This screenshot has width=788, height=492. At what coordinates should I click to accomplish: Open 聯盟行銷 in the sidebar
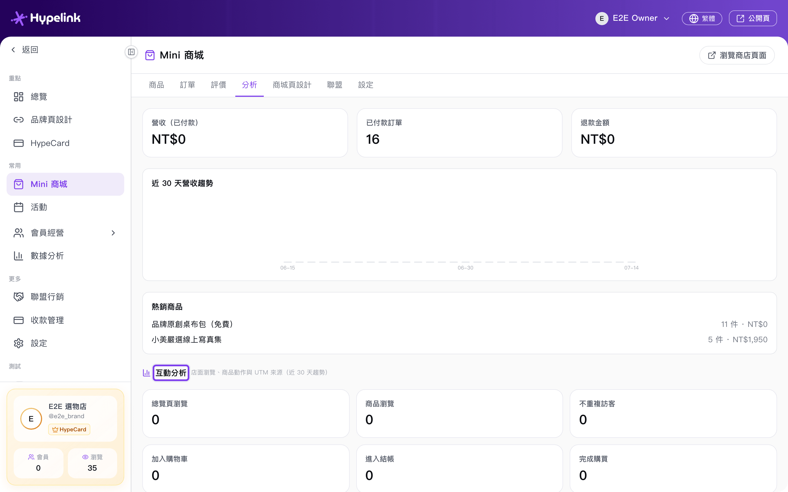(65, 297)
